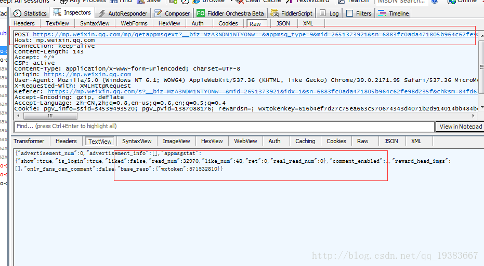Select request XML inspector tab
484x266 pixels.
(308, 23)
